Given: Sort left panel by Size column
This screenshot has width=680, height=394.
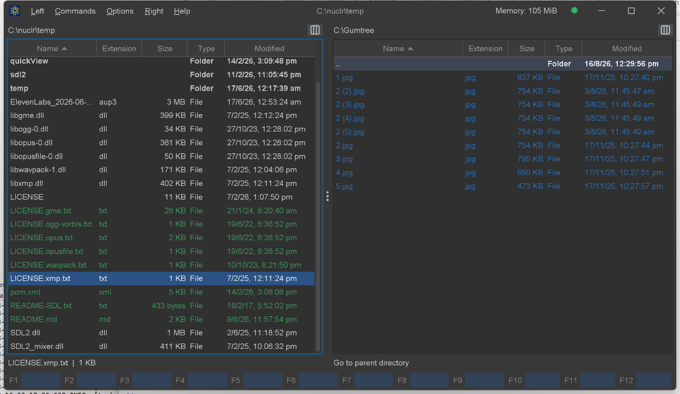Looking at the screenshot, I should click(165, 48).
